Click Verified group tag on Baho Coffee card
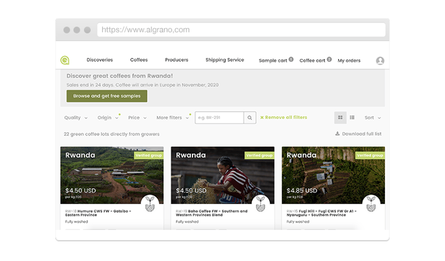Screen dimensions: 445x261 [259, 155]
